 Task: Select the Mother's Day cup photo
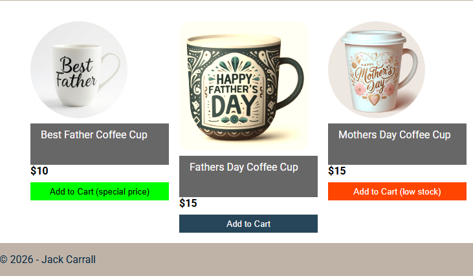(x=377, y=70)
